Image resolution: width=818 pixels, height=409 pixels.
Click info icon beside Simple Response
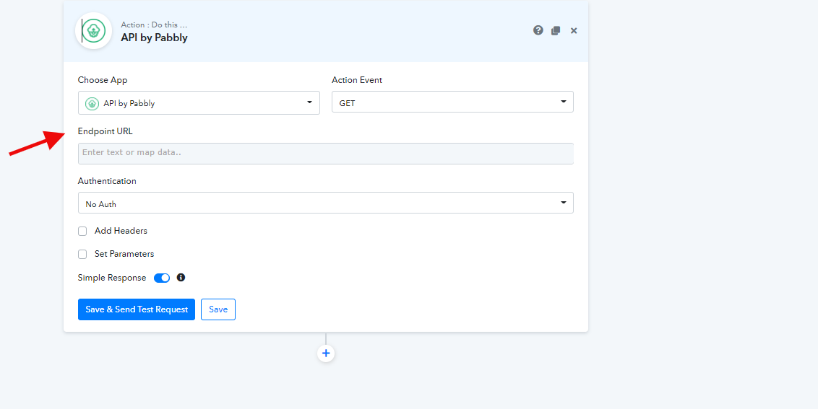(x=181, y=278)
